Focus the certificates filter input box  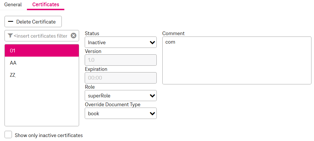pos(41,36)
